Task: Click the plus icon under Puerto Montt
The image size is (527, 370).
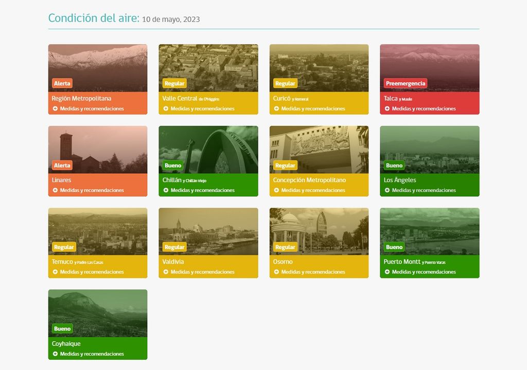Action: click(387, 272)
